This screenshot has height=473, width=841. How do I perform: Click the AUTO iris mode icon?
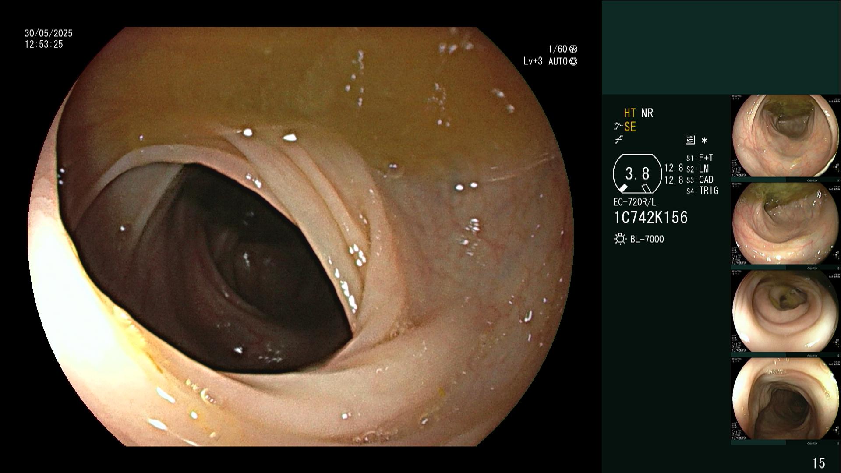[x=573, y=61]
